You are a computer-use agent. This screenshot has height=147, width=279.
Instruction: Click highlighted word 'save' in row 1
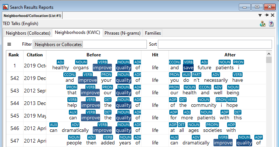coord(188,68)
